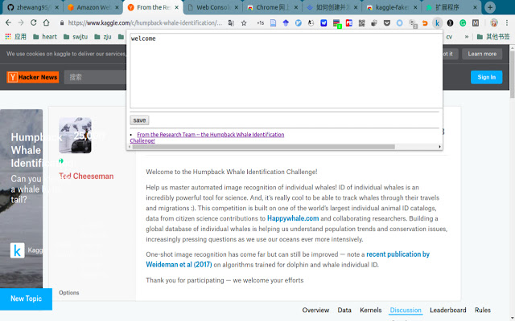Open the QR code extension
The image size is (515, 321).
tap(361, 23)
